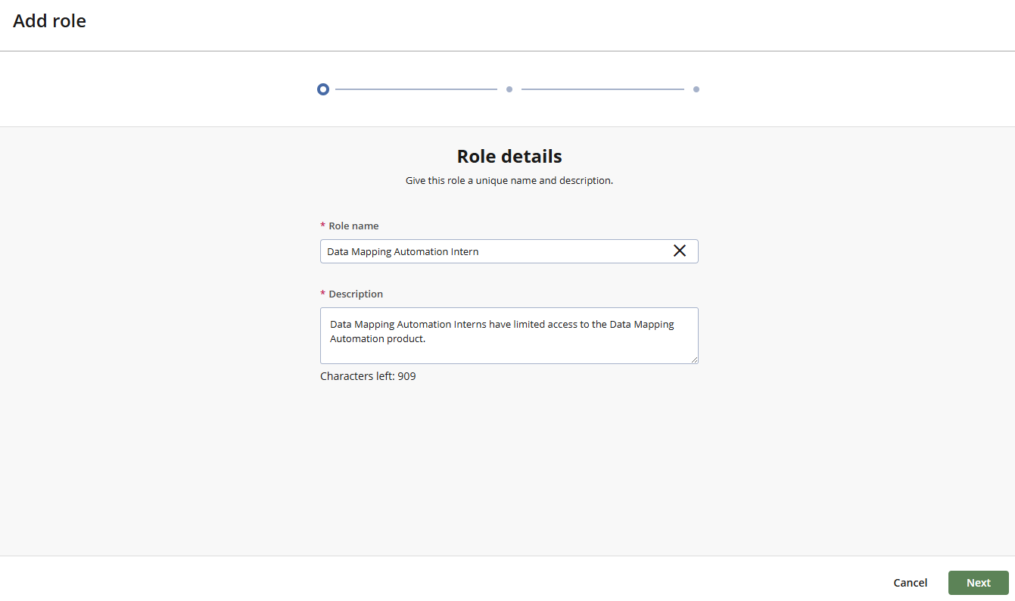
Task: Click the progress line between steps one and two
Action: tap(416, 89)
